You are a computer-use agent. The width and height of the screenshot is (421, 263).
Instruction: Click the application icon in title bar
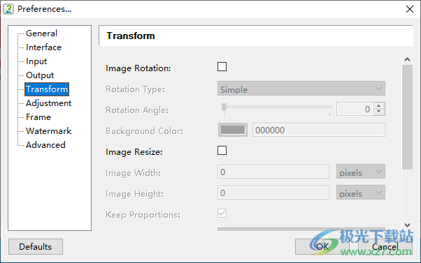click(x=8, y=9)
